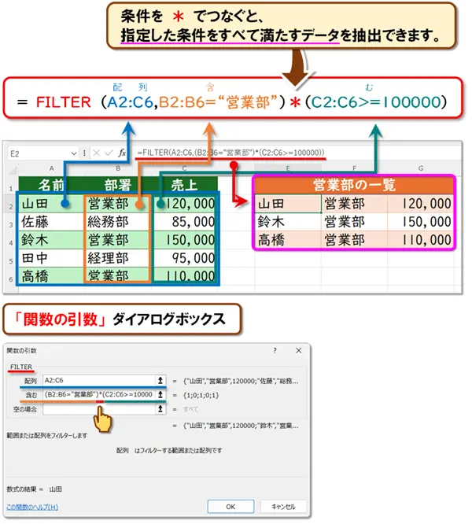Click the キャンセル button
The image size is (472, 524).
coord(283,507)
